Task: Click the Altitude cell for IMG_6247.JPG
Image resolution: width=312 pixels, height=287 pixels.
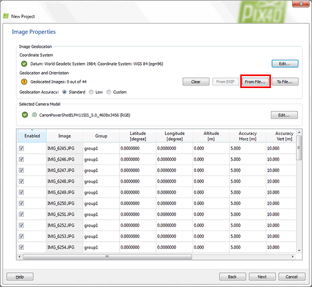Action: click(x=211, y=170)
